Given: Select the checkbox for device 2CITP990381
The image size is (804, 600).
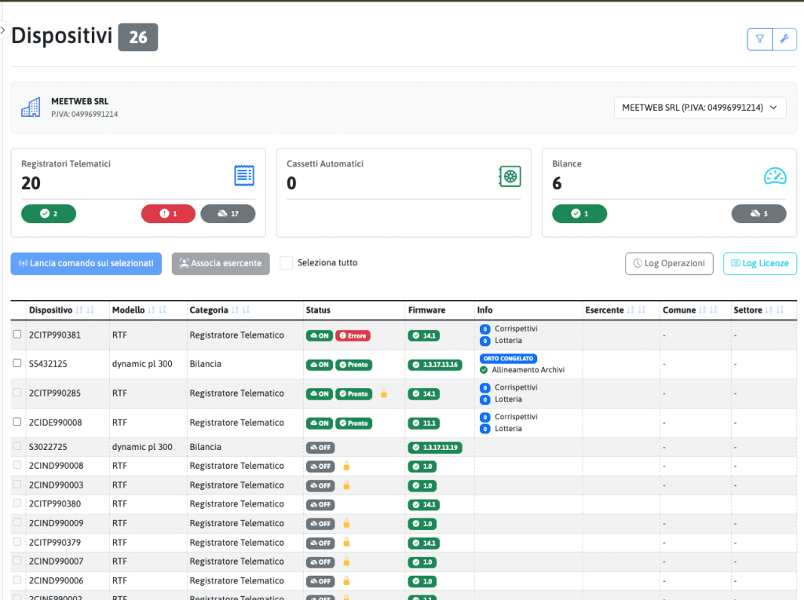Looking at the screenshot, I should click(x=17, y=335).
